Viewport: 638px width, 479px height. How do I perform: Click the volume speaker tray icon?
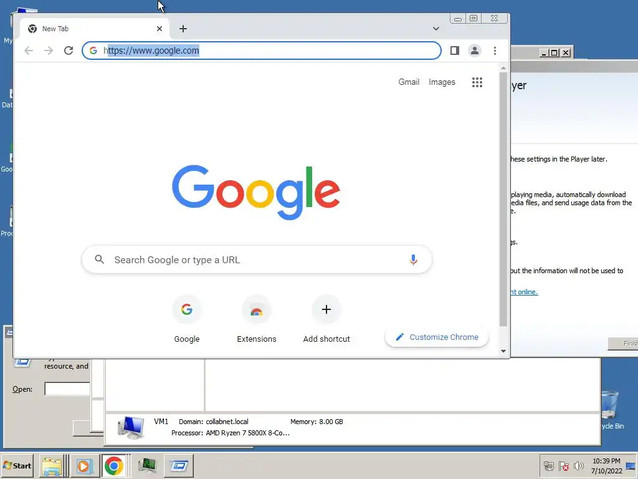click(578, 465)
